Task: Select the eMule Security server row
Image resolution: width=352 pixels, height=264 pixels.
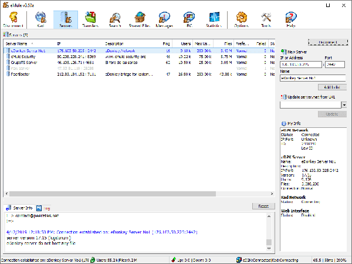Action: [139, 56]
